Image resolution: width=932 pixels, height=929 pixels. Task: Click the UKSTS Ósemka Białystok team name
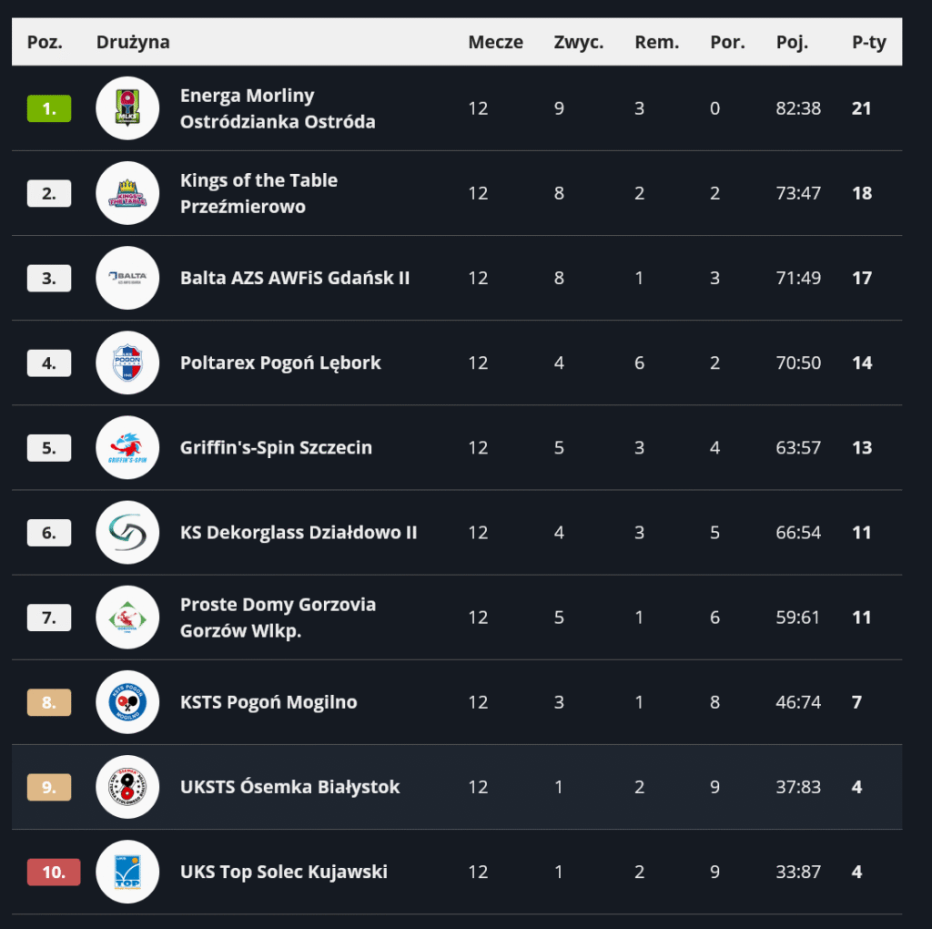click(x=289, y=787)
